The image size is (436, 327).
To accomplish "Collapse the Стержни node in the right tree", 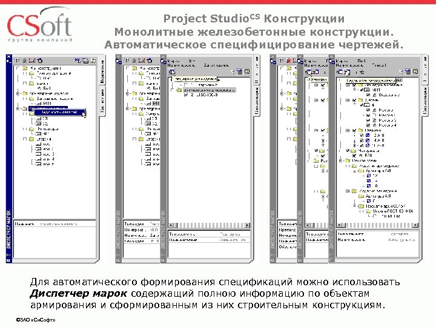I will [x=348, y=130].
